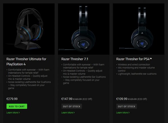
Task: Add Razer Thresher Ultimate to cart
Action: coord(17,106)
